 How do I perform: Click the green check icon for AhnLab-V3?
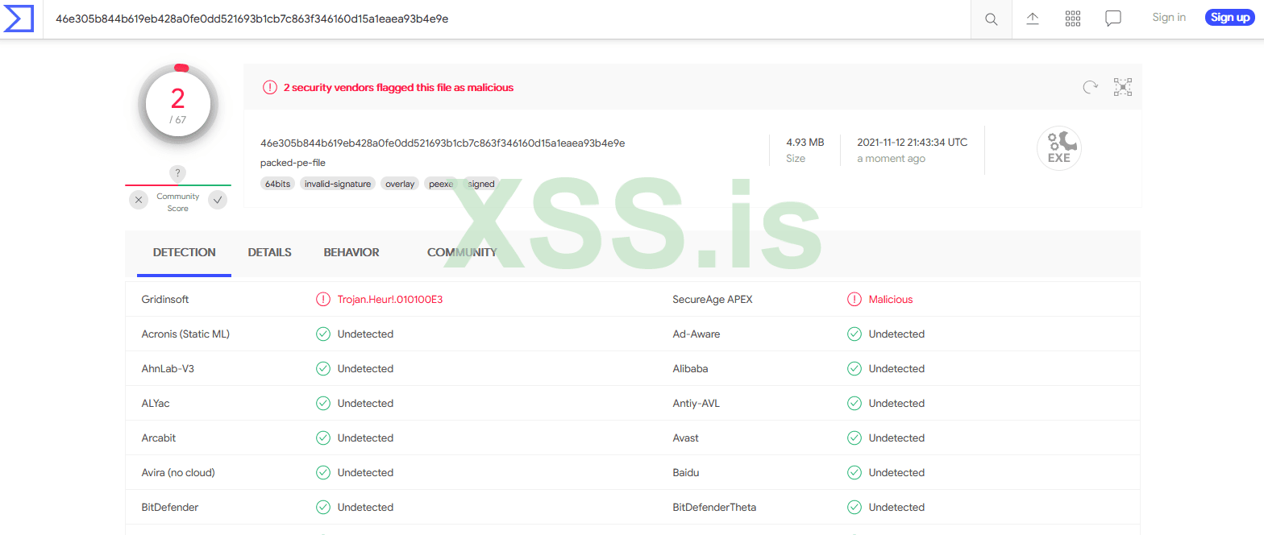(323, 368)
